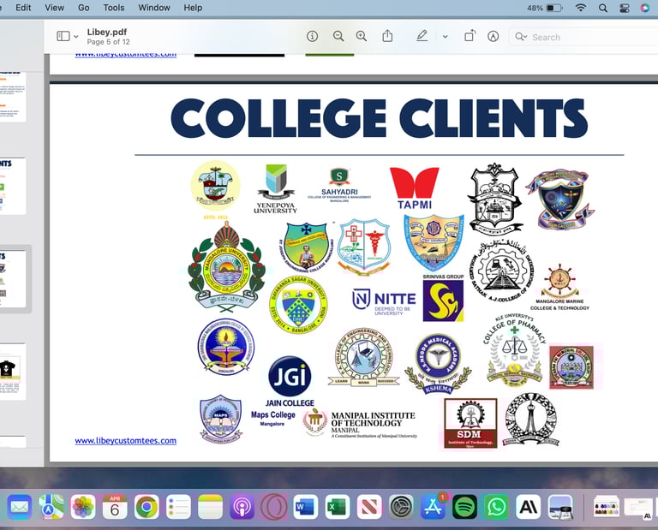Image resolution: width=658 pixels, height=530 pixels.
Task: Open Photos from the Dock
Action: pyautogui.click(x=83, y=507)
